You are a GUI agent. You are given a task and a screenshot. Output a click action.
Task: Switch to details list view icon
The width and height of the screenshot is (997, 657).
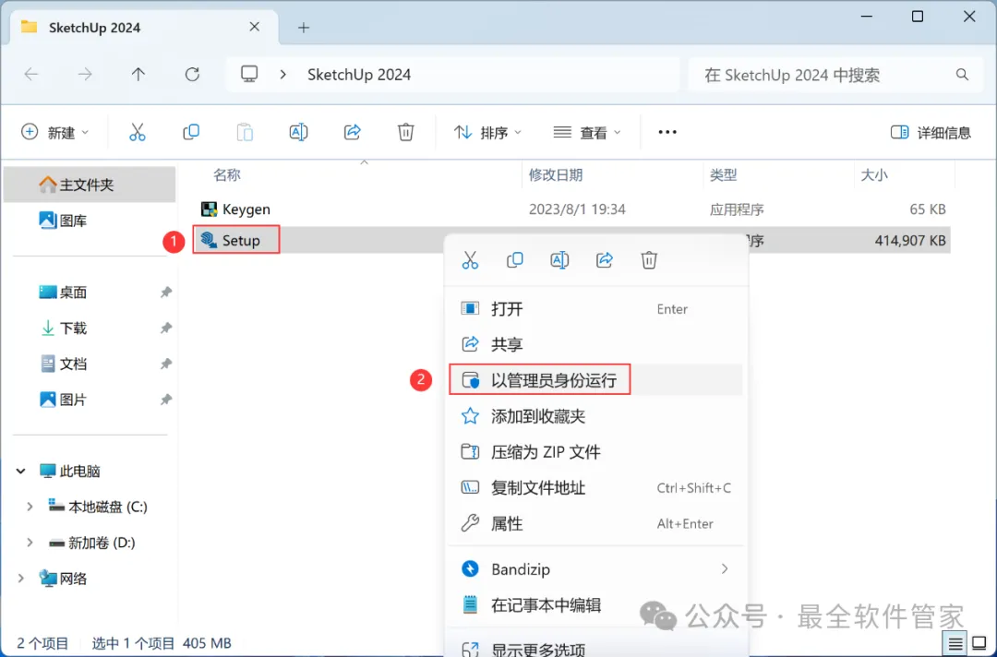click(x=955, y=644)
